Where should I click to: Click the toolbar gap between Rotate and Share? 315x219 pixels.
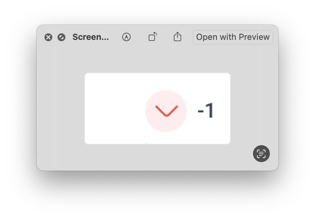[165, 37]
